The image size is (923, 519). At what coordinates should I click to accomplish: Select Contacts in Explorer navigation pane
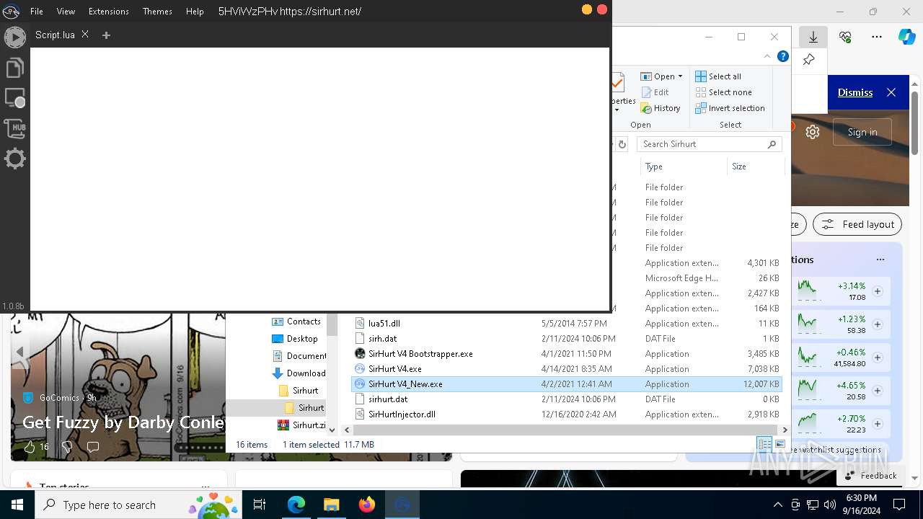click(296, 321)
